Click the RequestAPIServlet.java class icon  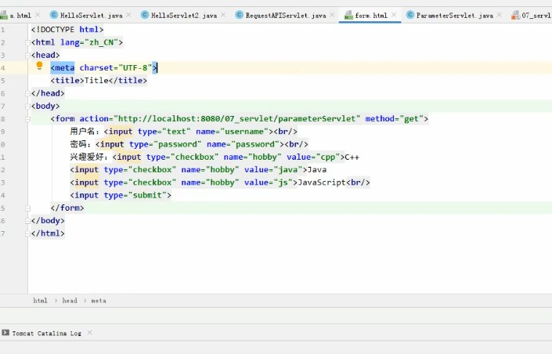239,15
